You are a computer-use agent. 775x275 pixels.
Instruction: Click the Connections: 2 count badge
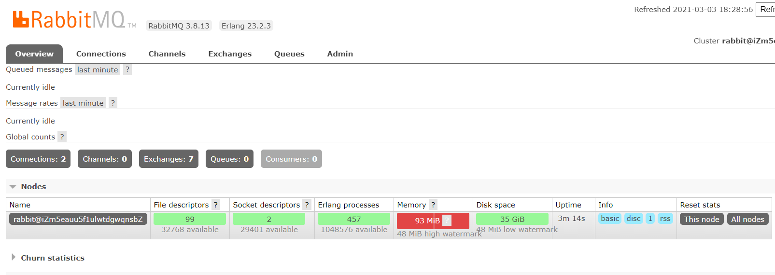38,159
